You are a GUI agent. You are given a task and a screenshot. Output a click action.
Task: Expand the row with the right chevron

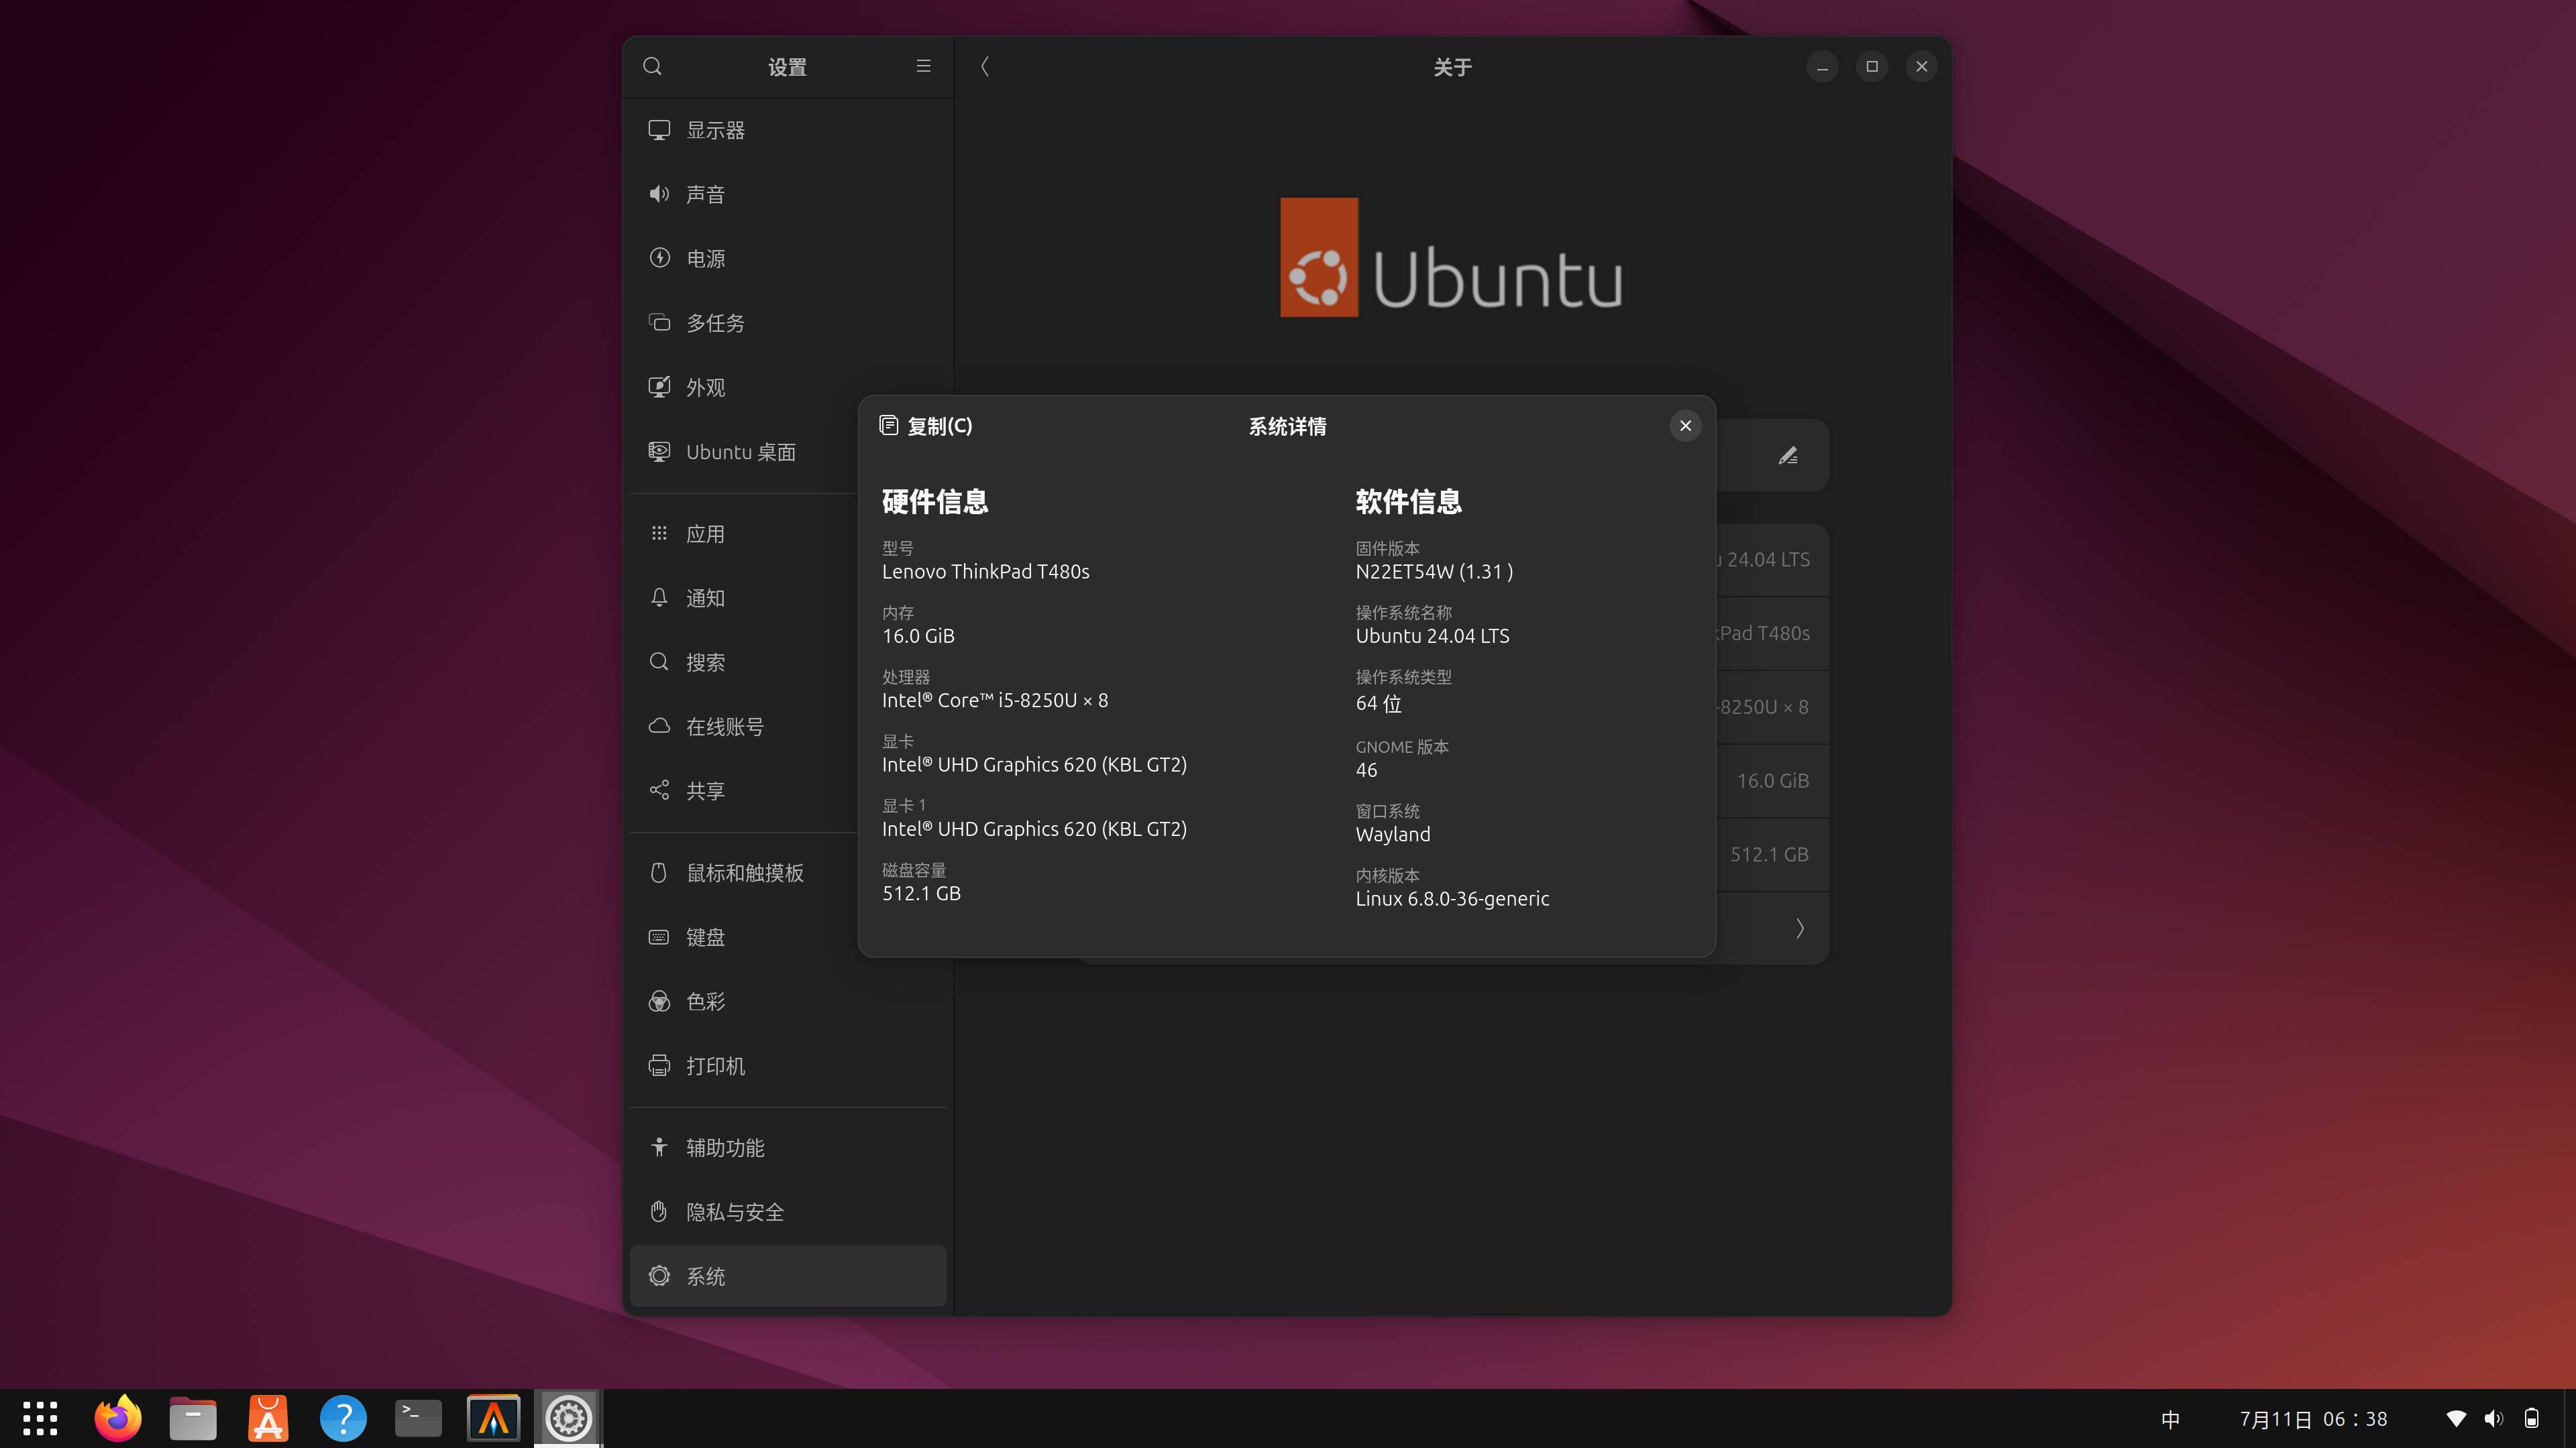click(x=1800, y=928)
